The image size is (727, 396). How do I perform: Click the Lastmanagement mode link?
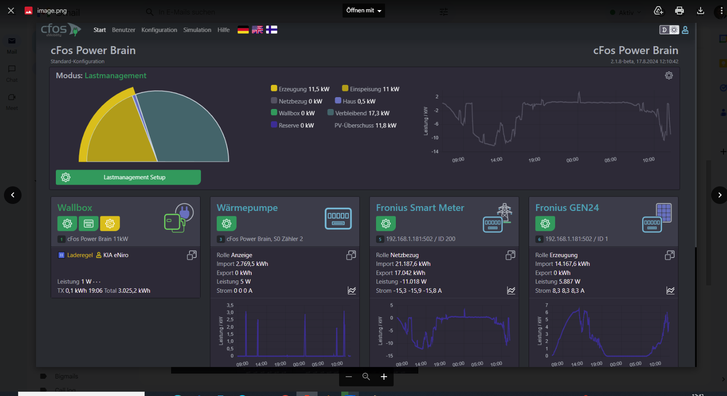click(x=115, y=76)
